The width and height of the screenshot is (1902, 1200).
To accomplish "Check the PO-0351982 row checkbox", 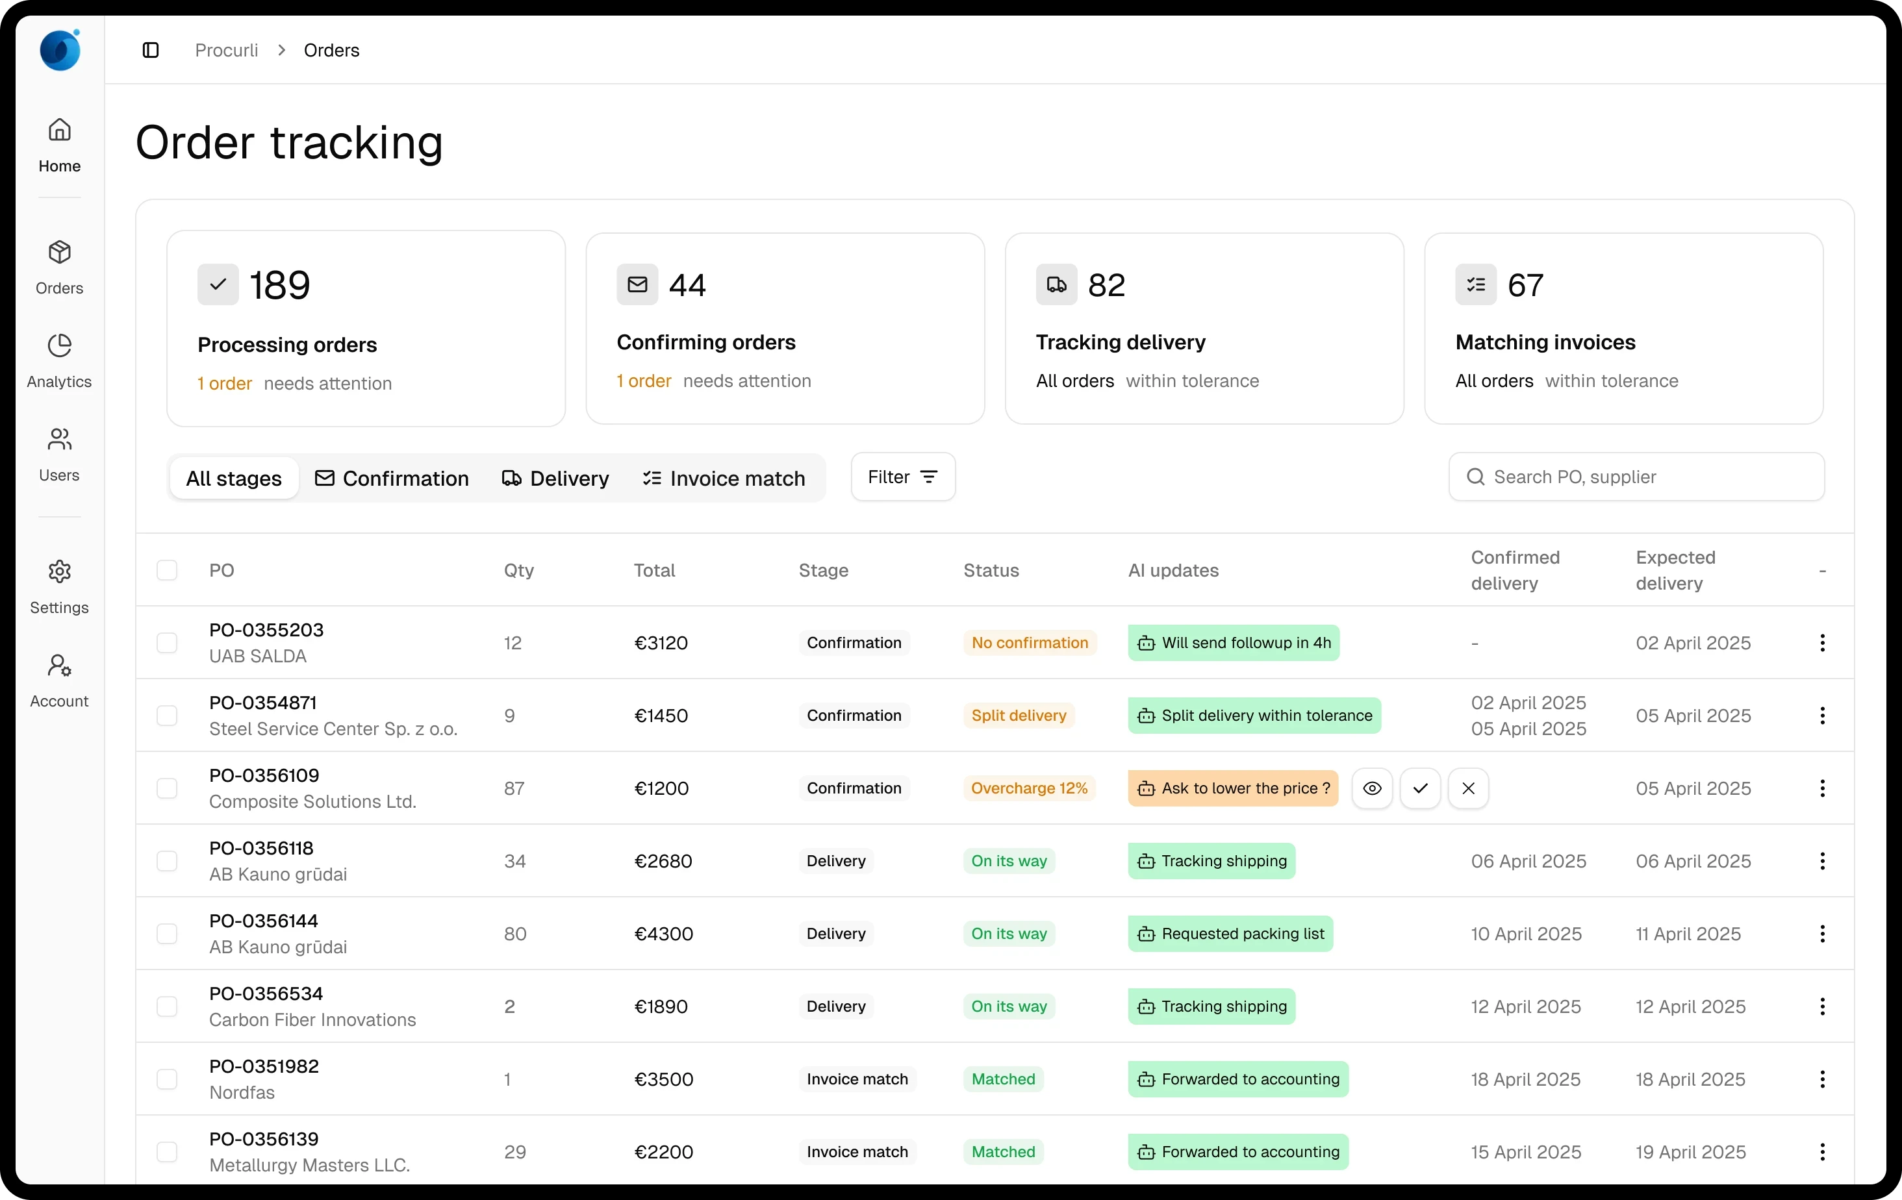I will click(167, 1079).
